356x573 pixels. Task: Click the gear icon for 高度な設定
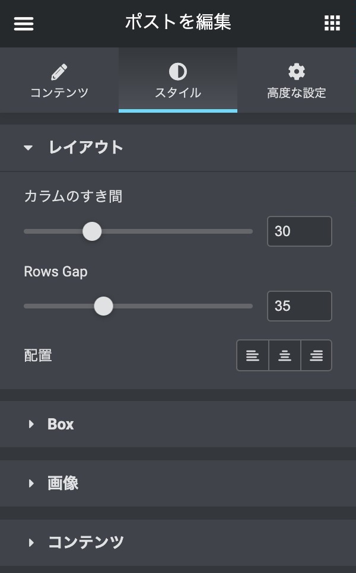(x=296, y=72)
